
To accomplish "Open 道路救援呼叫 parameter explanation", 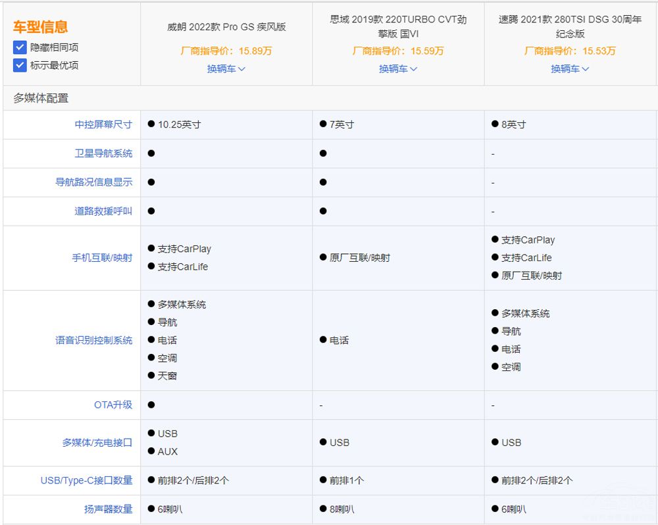I will (x=103, y=211).
